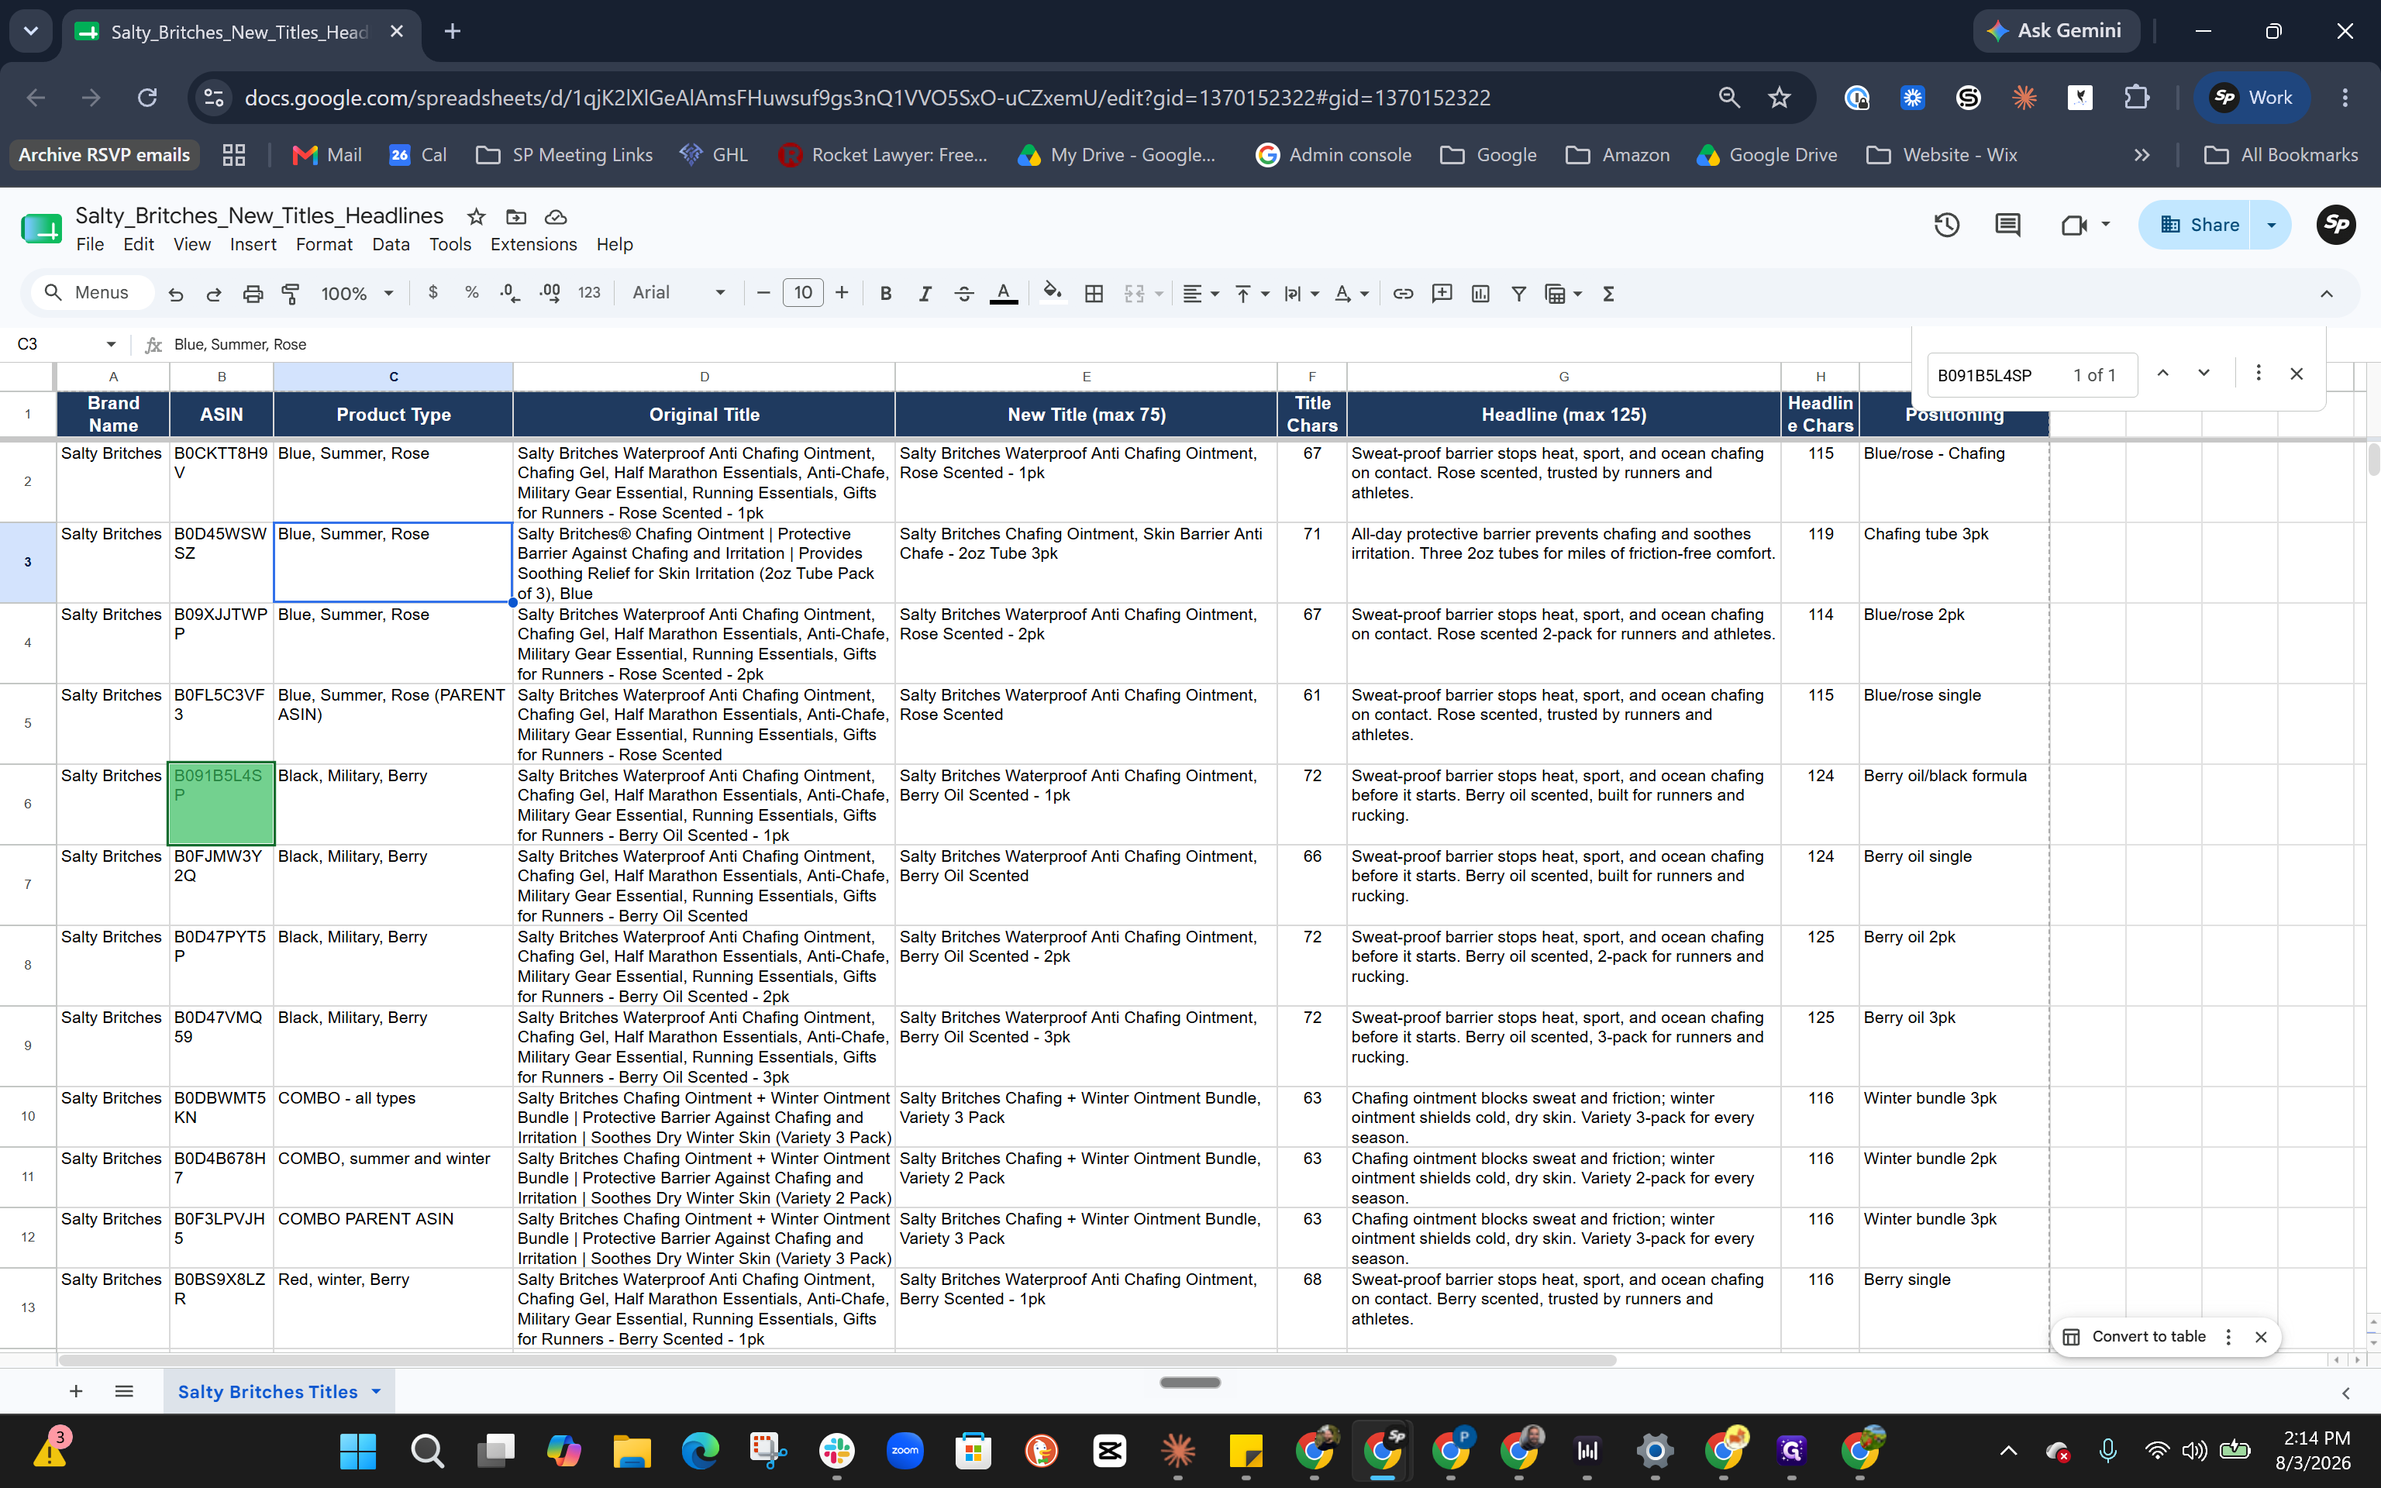The height and width of the screenshot is (1488, 2381).
Task: Collapse the toolbar with the up chevron
Action: pos(2326,293)
